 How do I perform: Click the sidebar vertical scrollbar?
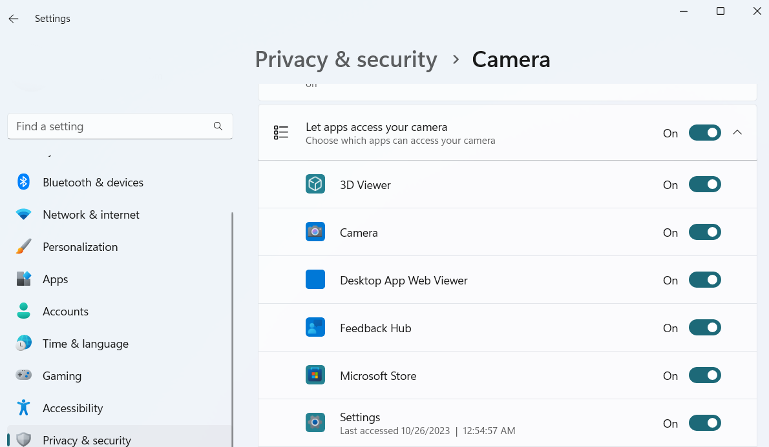pyautogui.click(x=232, y=323)
